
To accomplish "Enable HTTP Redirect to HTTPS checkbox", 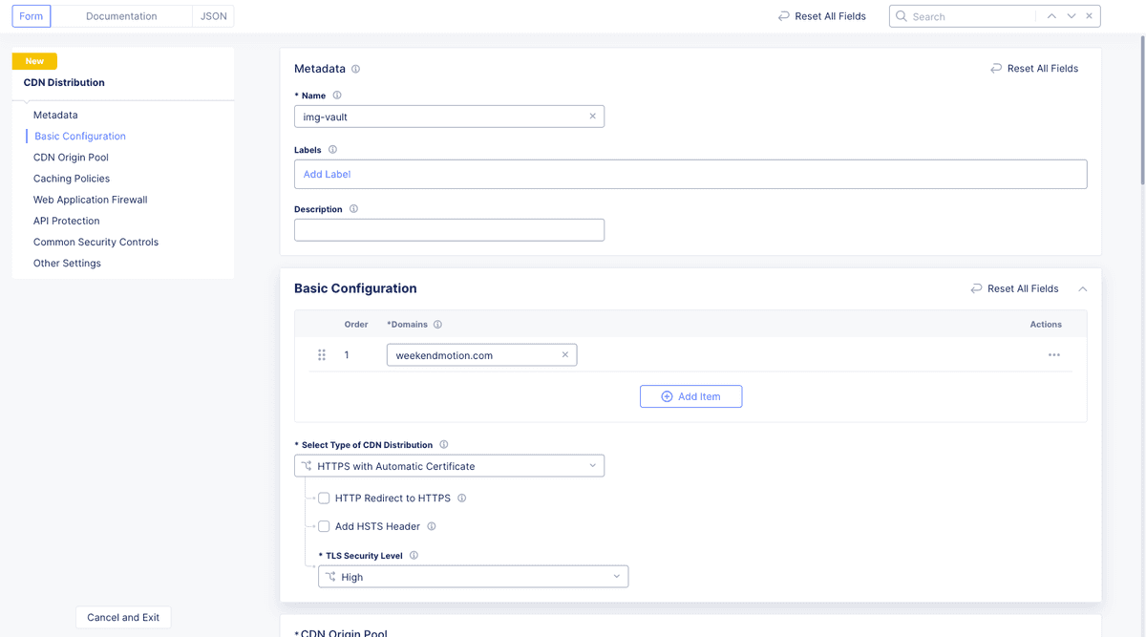I will click(x=324, y=499).
